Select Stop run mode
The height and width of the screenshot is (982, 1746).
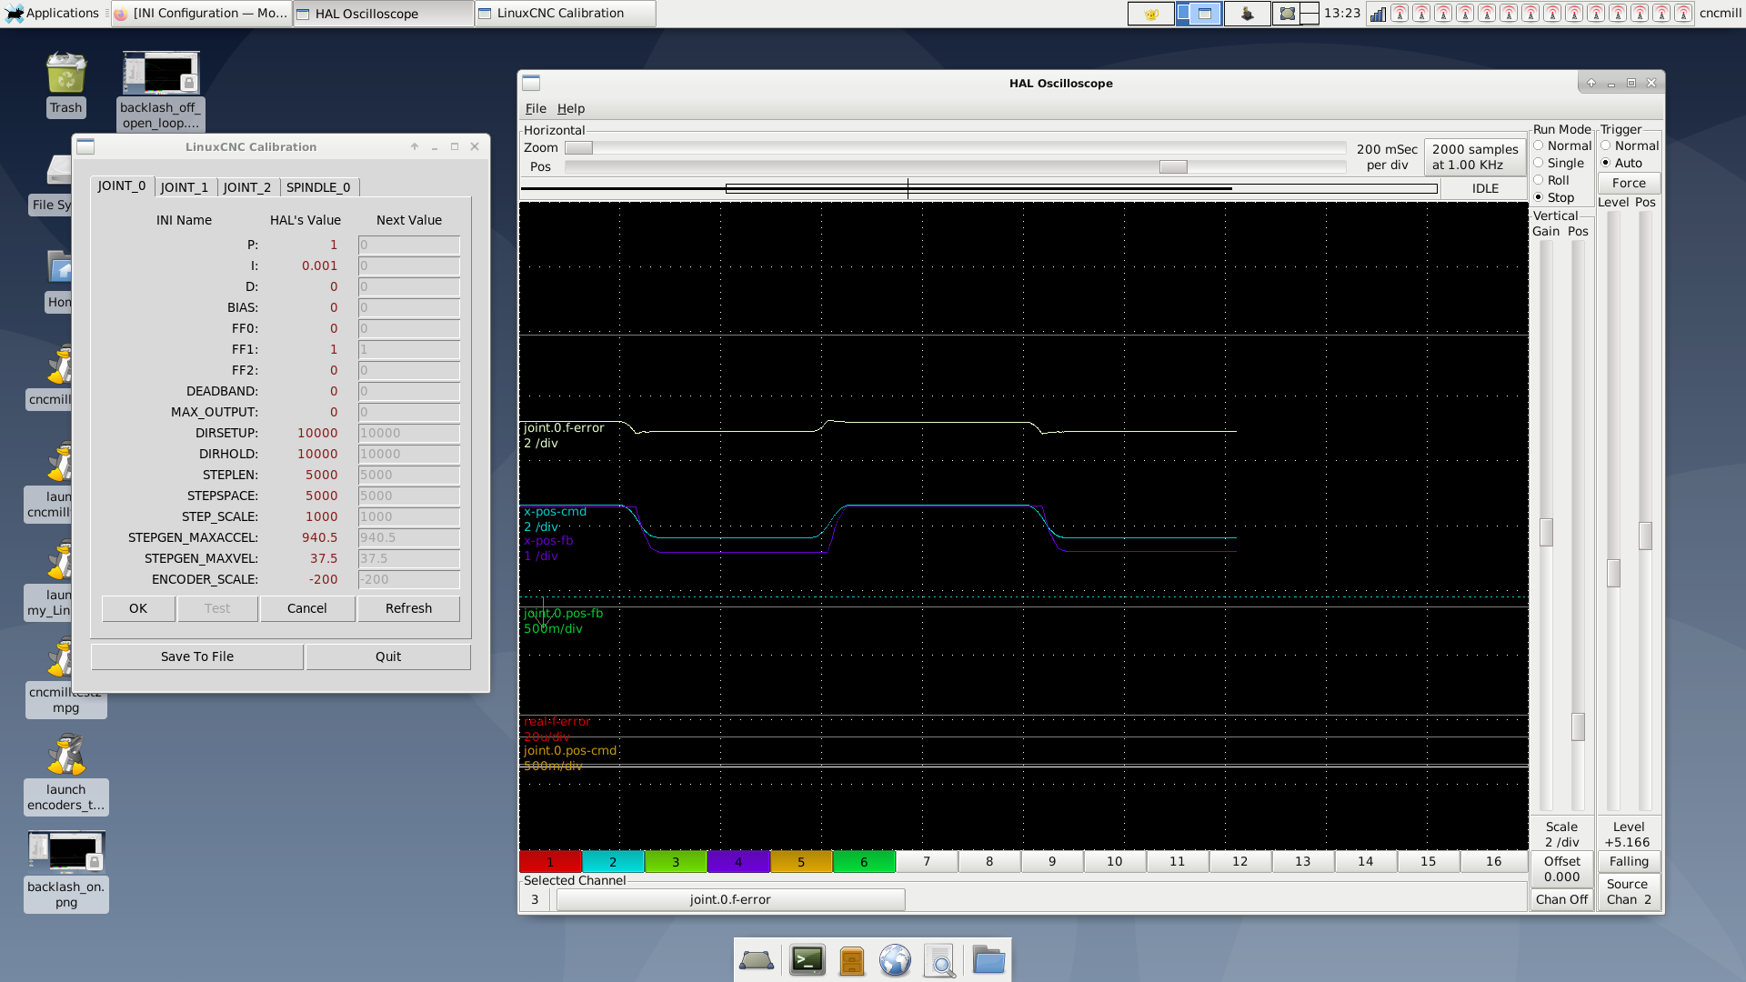point(1553,197)
